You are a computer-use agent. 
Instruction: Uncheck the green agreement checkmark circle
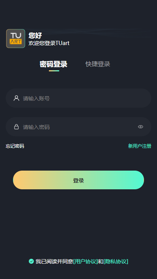click(31, 261)
